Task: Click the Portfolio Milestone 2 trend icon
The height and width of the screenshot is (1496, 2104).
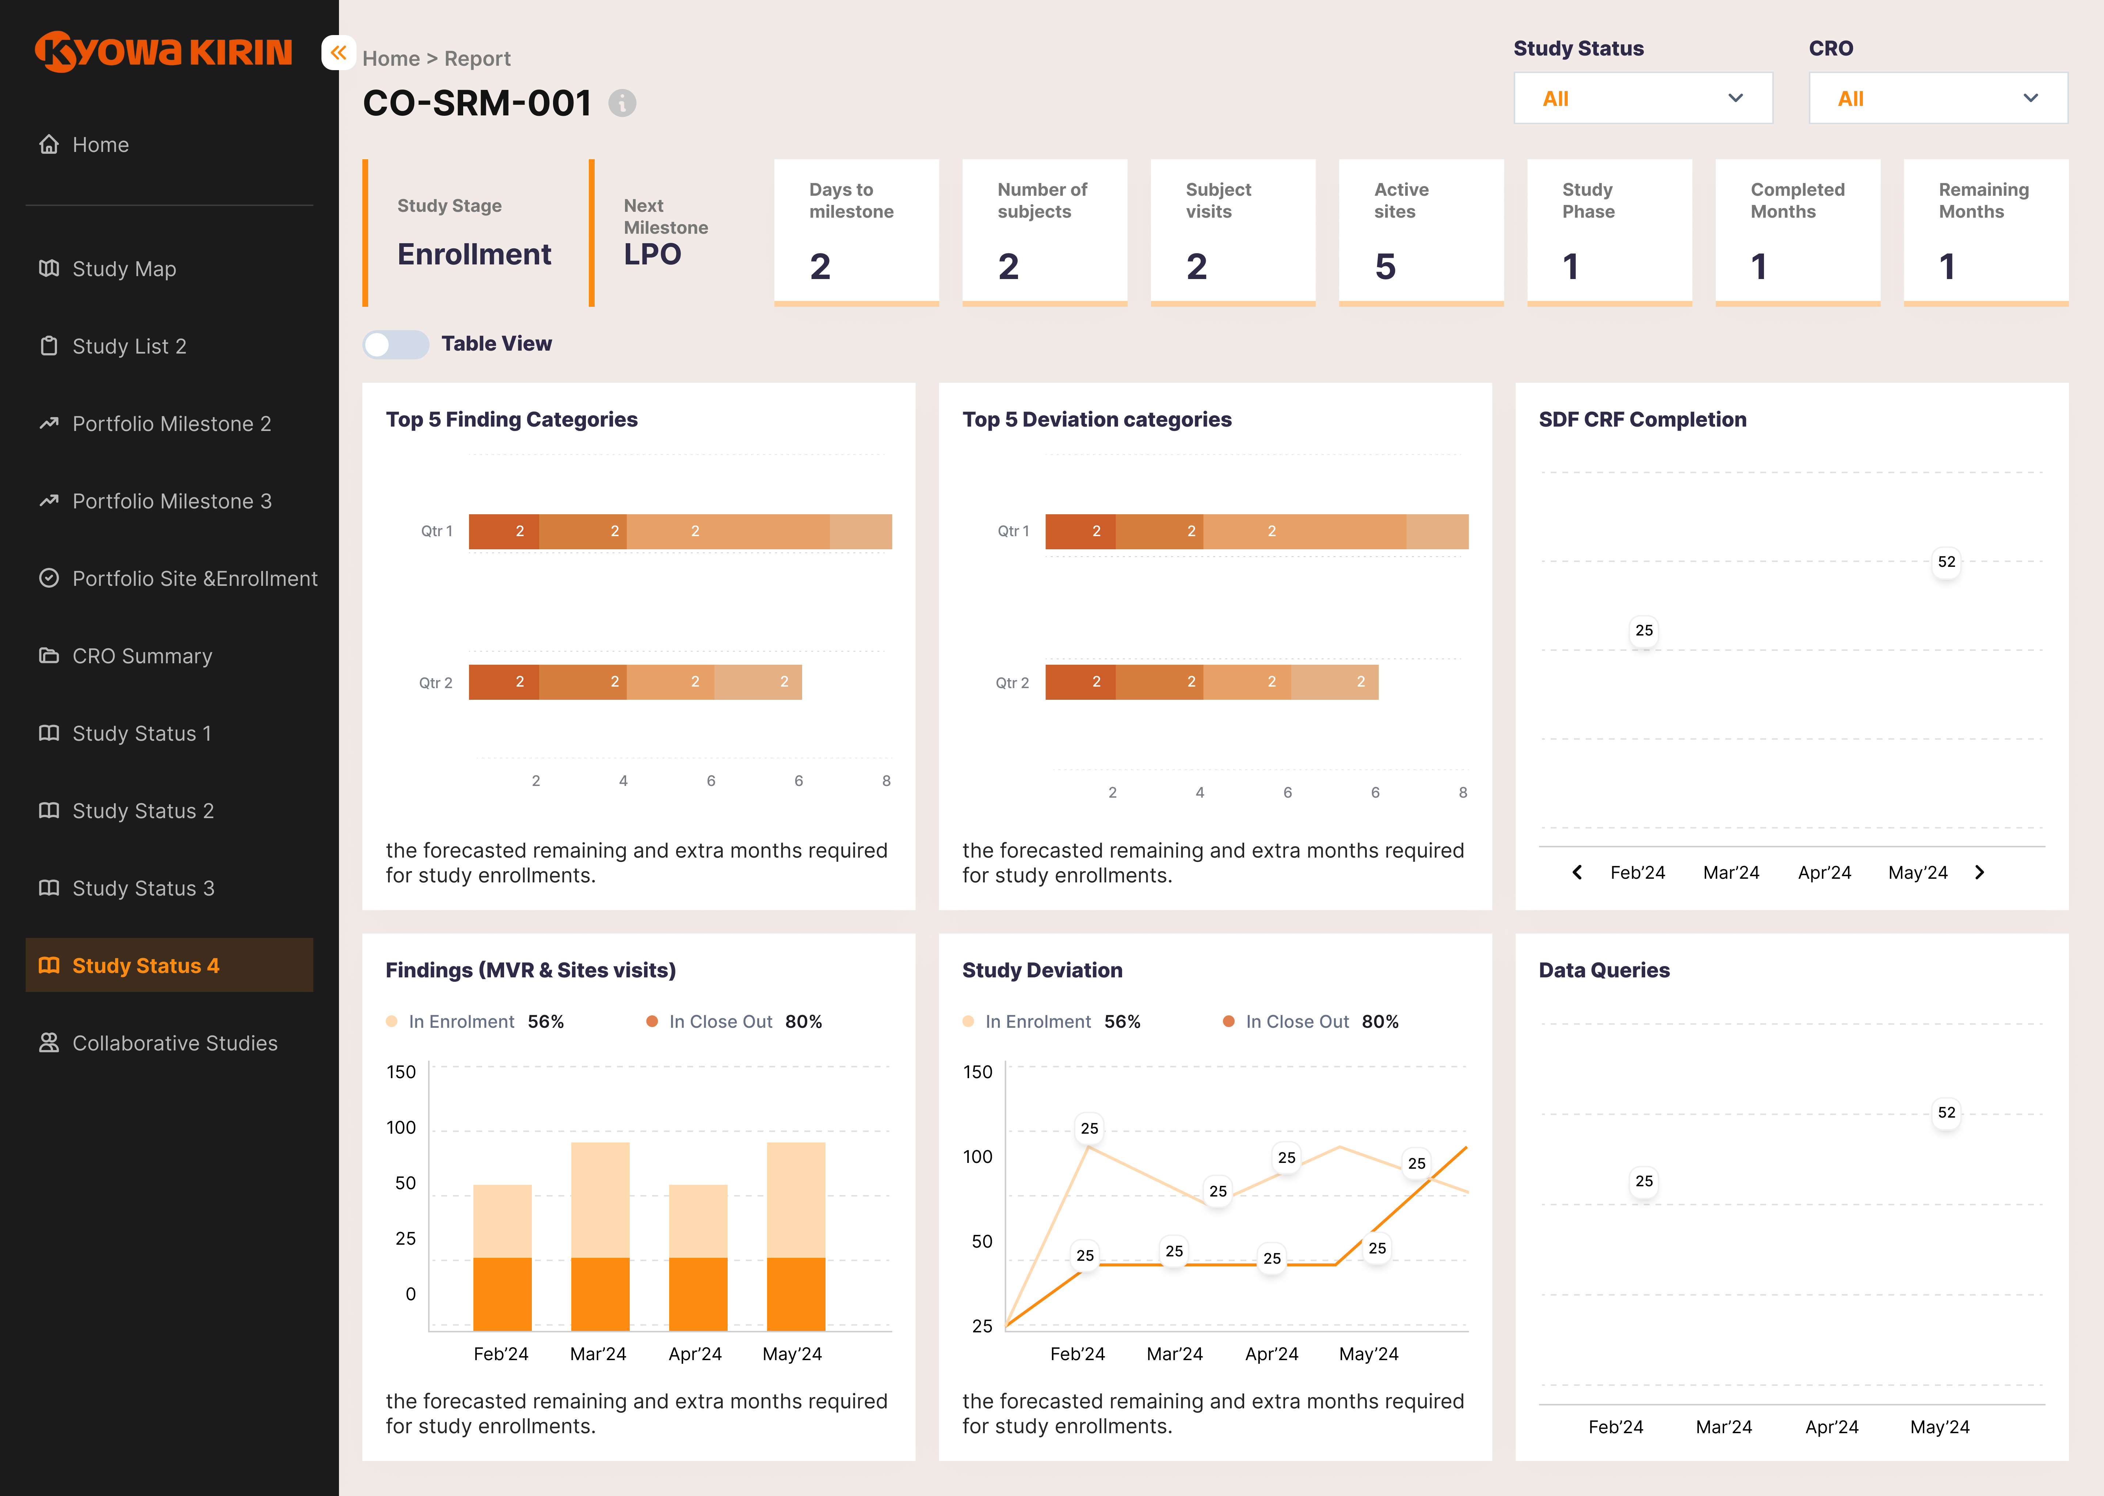Action: tap(49, 423)
